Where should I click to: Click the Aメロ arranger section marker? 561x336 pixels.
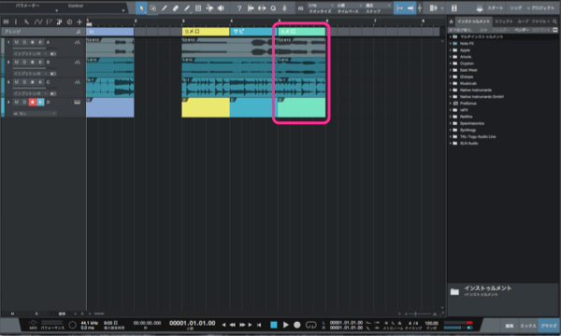302,32
